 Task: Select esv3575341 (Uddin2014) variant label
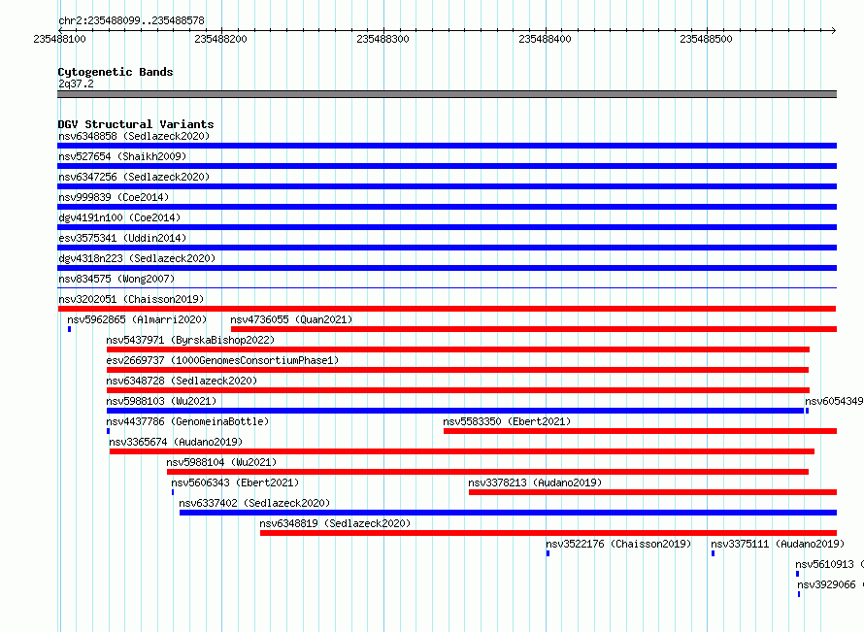pos(122,238)
